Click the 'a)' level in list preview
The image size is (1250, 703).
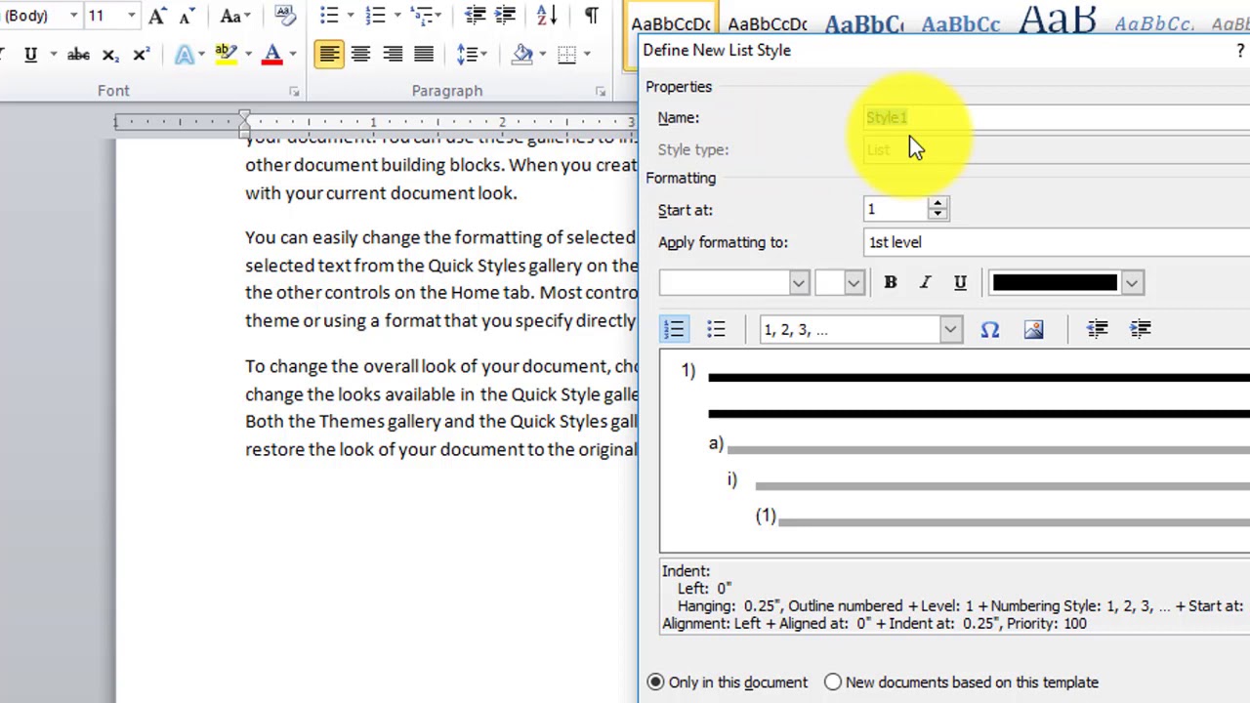716,444
